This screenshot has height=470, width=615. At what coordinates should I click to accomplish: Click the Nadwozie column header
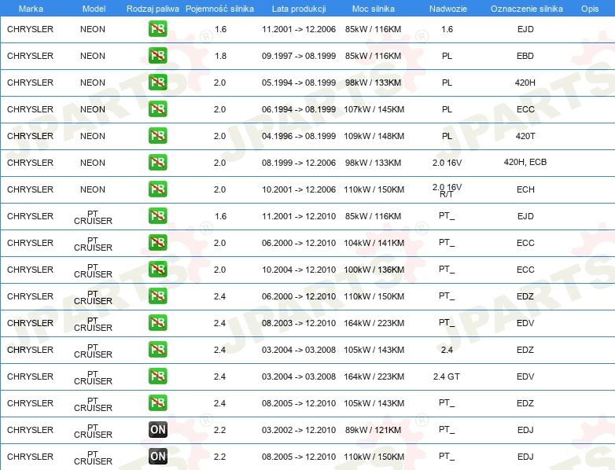click(x=448, y=9)
